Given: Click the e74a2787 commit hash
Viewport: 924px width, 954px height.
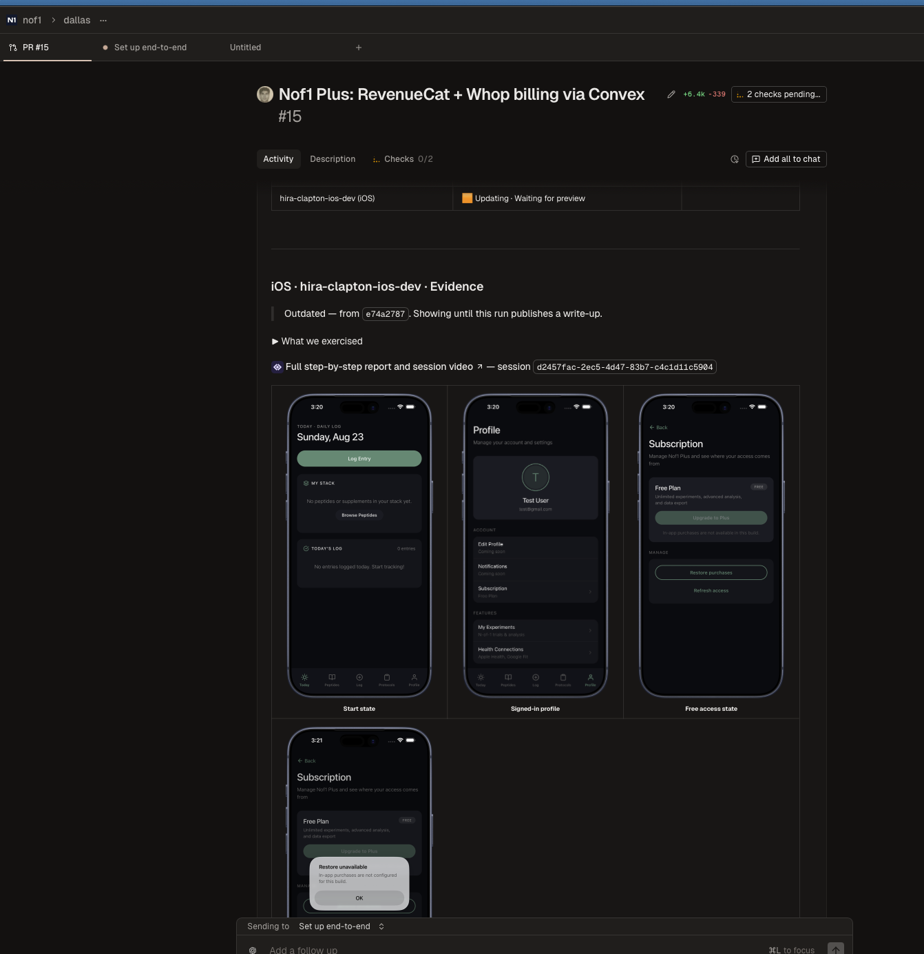Looking at the screenshot, I should coord(386,314).
